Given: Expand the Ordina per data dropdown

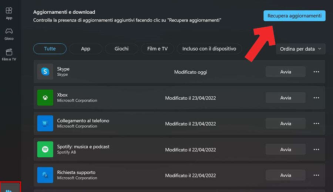Looking at the screenshot, I should pos(300,49).
